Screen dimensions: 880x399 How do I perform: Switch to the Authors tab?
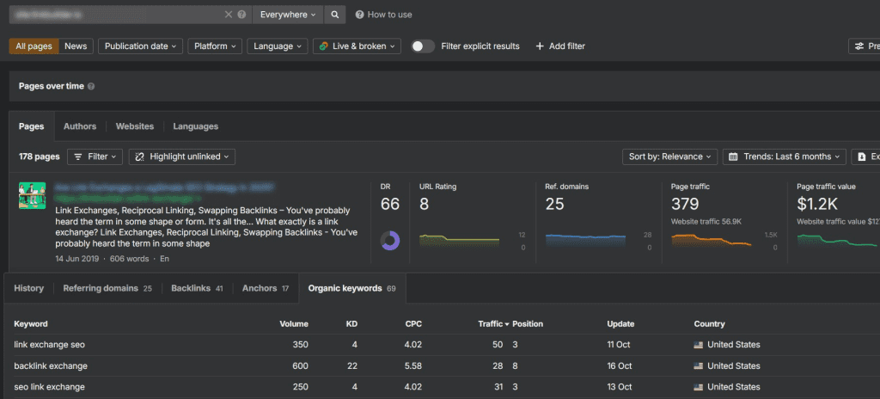click(80, 126)
